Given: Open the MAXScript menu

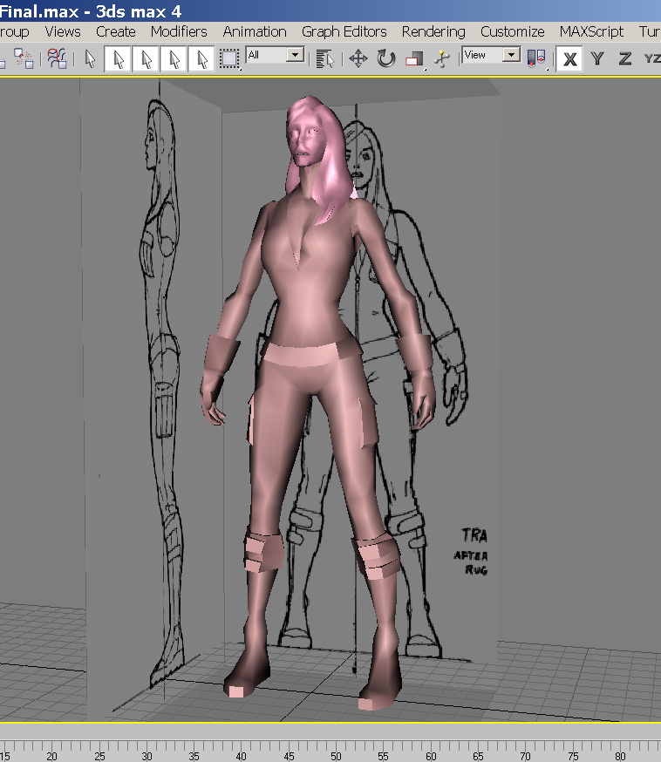Looking at the screenshot, I should click(x=591, y=31).
